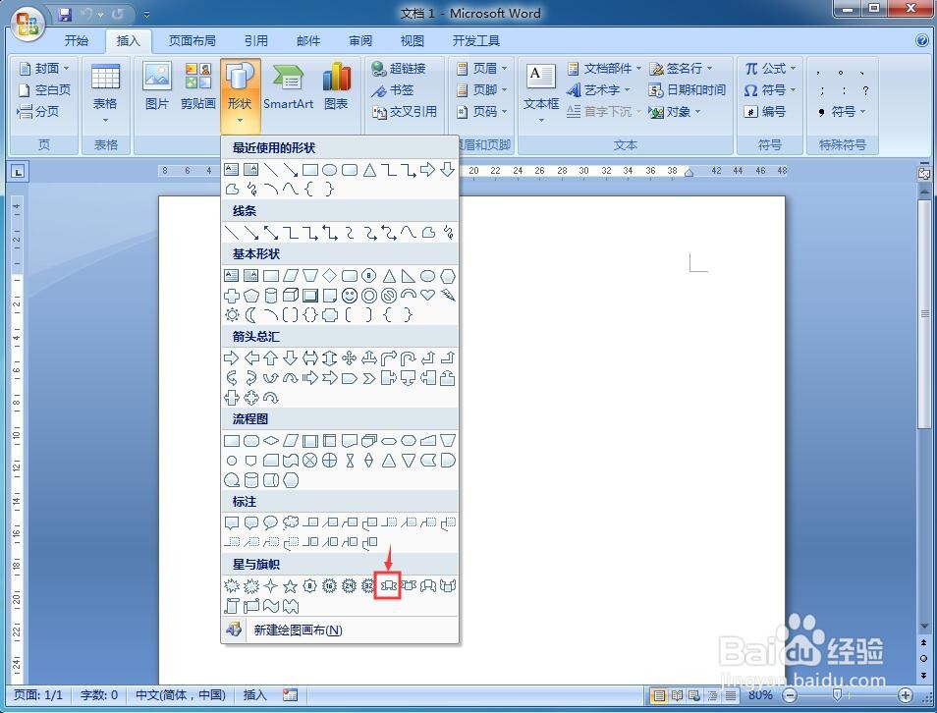937x713 pixels.
Task: Choose the four-way arrow shape
Action: pos(349,358)
